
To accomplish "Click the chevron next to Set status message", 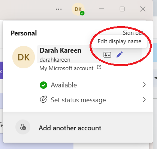I will click(144, 100).
